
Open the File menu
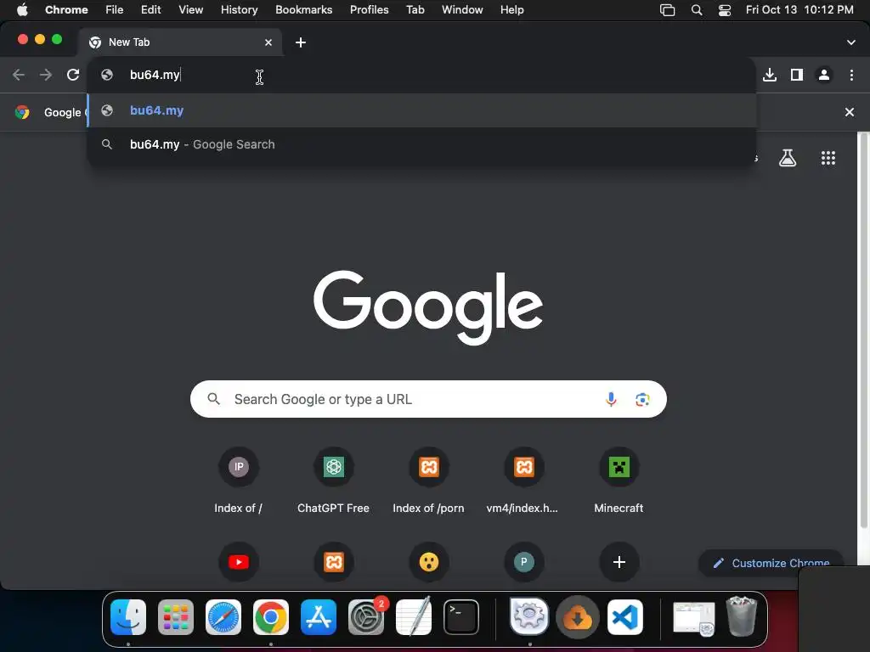115,9
